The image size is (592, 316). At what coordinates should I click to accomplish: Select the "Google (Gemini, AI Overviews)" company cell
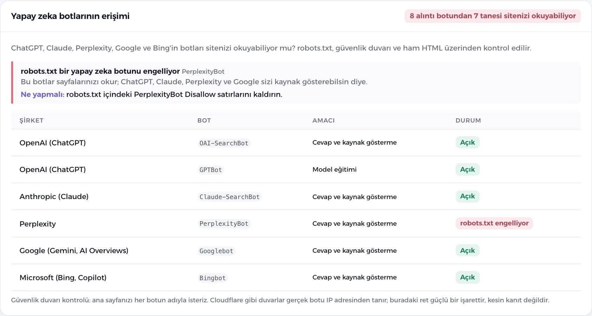click(74, 251)
